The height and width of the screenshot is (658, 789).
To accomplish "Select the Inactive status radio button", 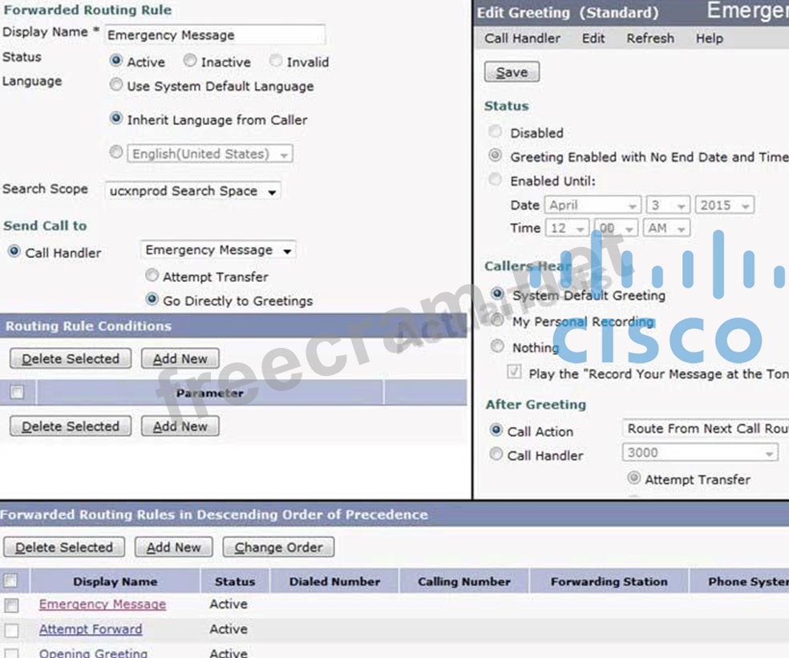I will (x=190, y=62).
